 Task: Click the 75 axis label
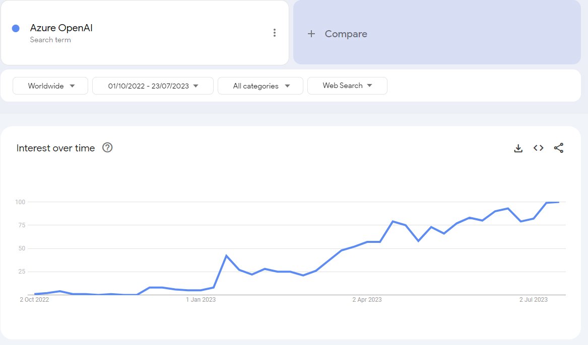pyautogui.click(x=22, y=225)
